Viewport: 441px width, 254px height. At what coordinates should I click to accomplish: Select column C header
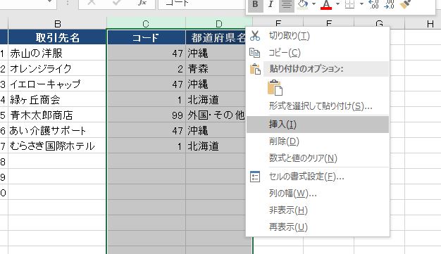coord(146,24)
